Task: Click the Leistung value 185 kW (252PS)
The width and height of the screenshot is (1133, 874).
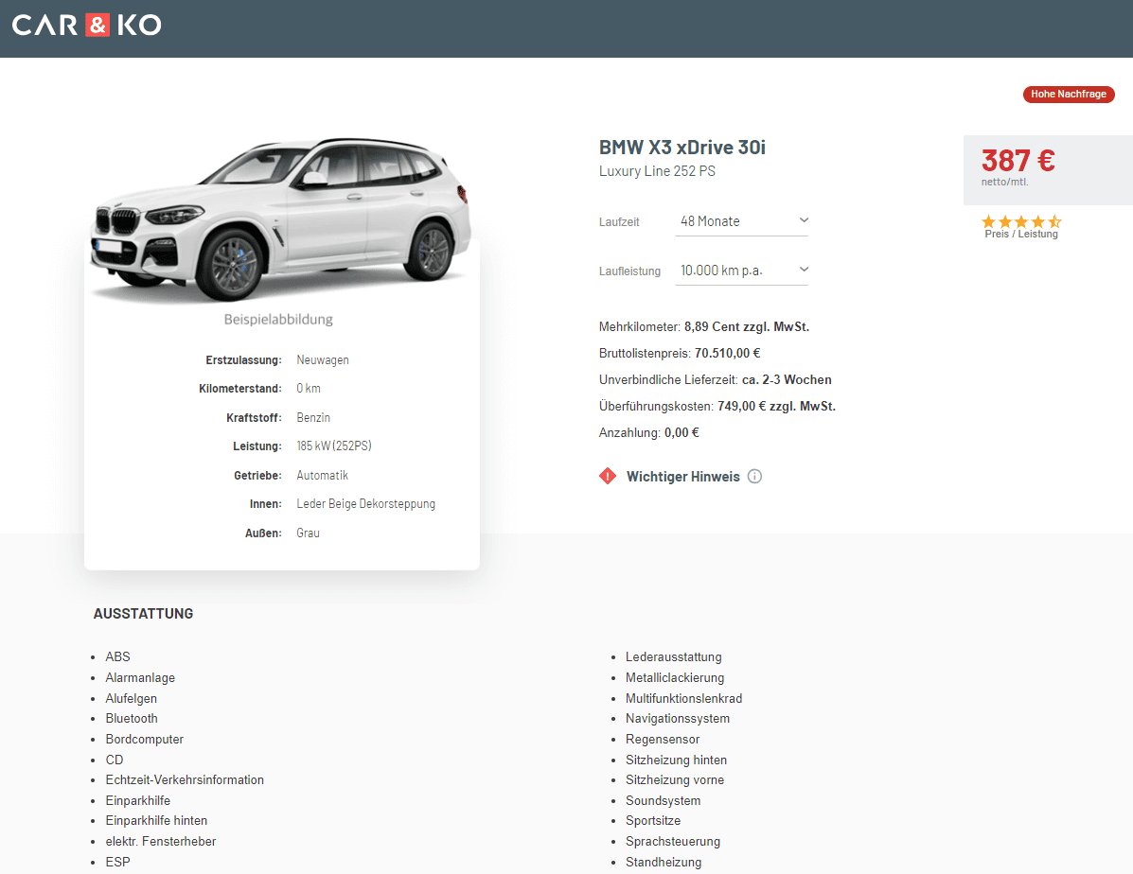Action: [x=334, y=446]
